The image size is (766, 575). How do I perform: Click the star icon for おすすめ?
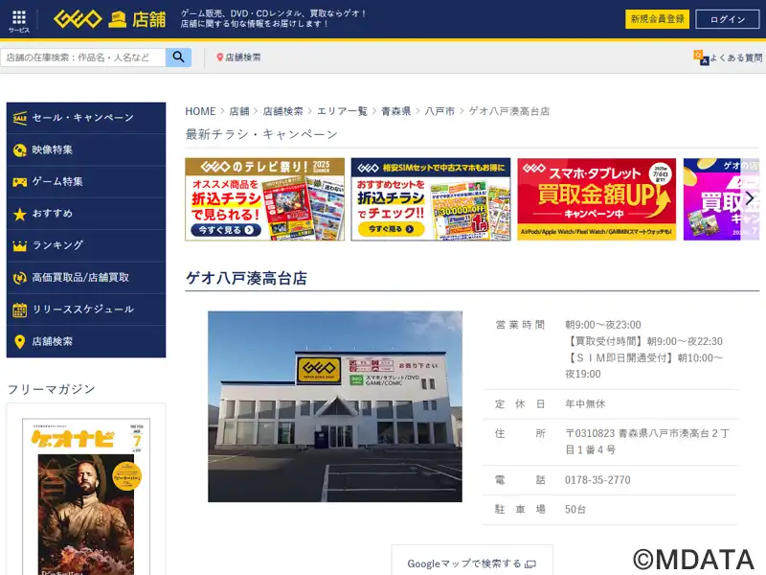coord(19,214)
